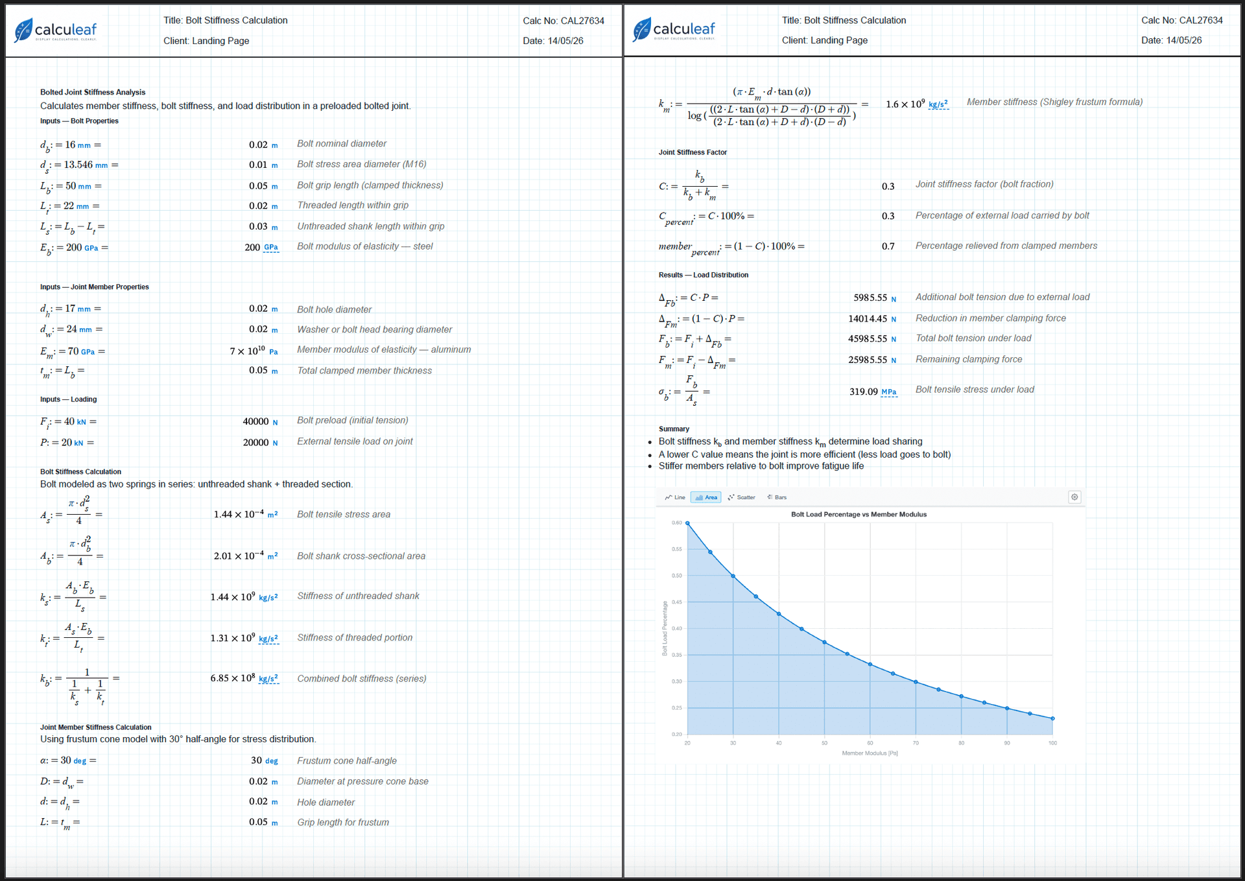Click 'Client: Landing Page' on left page
1245x881 pixels.
206,41
